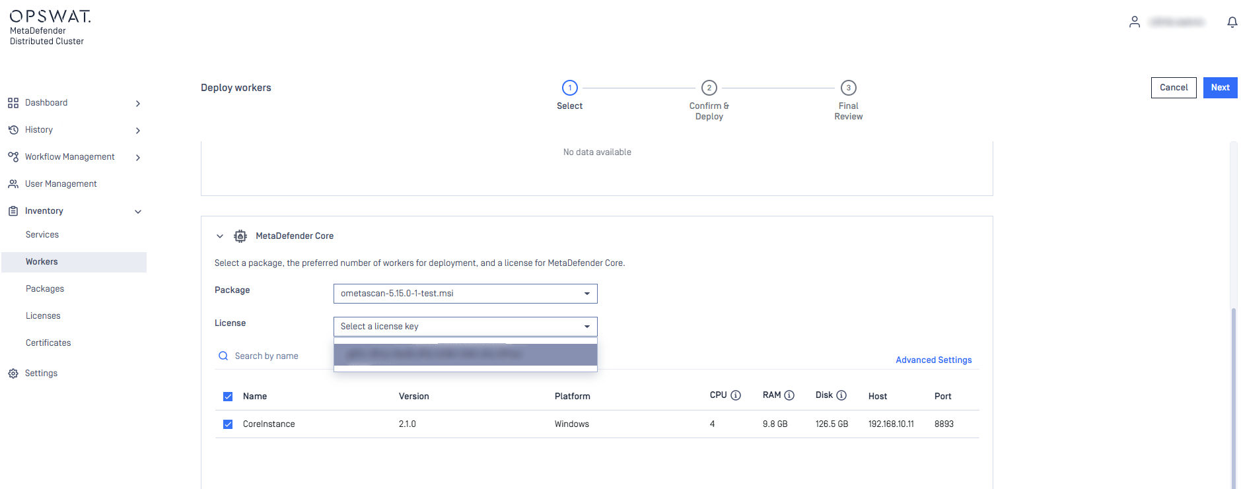Click the Settings gear icon
Image resolution: width=1241 pixels, height=489 pixels.
point(13,374)
